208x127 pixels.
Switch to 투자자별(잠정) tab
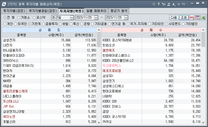point(14,11)
